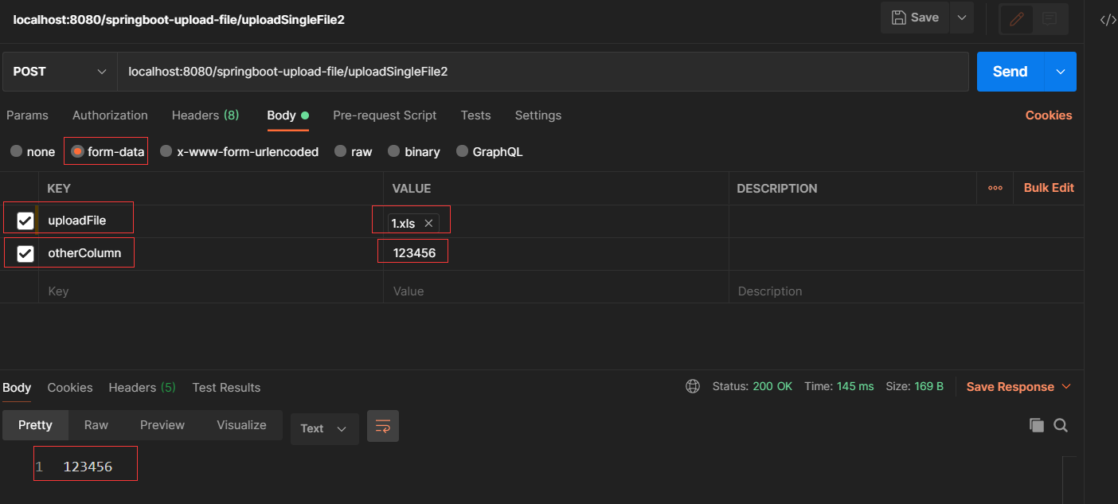Screen dimensions: 1118x504
Task: Open the comments icon
Action: [1050, 18]
